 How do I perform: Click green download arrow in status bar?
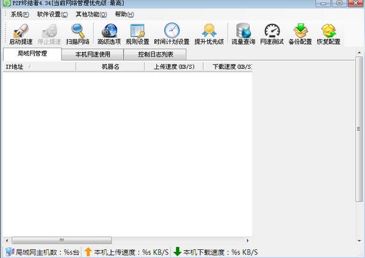click(178, 252)
